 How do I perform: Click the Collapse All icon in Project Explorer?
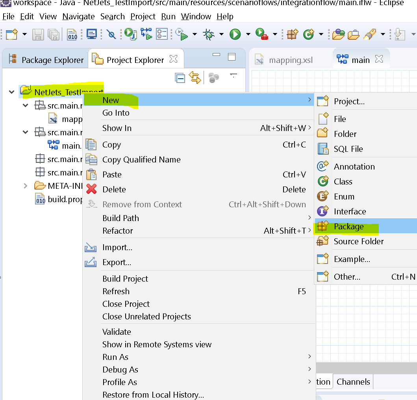pos(180,78)
